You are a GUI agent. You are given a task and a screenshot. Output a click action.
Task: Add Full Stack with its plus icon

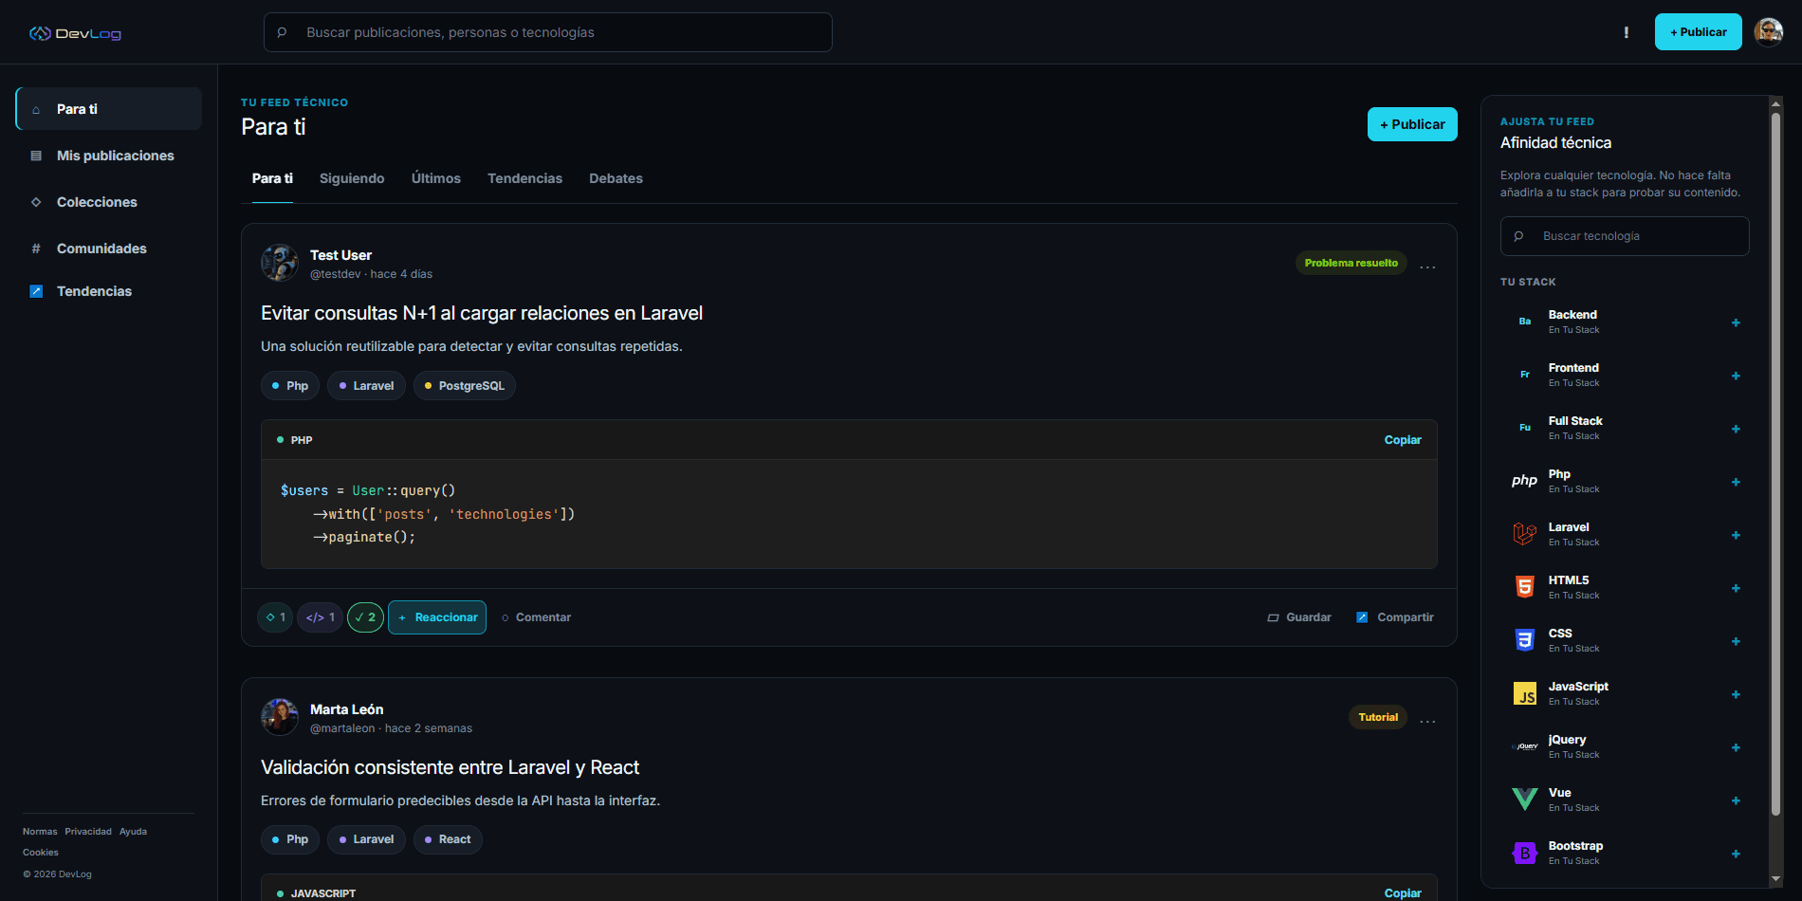click(x=1736, y=429)
